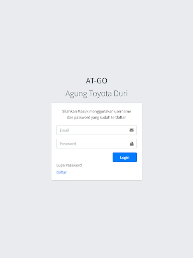Screen dimensions: 193x258
Task: Click the padlock icon in Password field
Action: (x=132, y=144)
